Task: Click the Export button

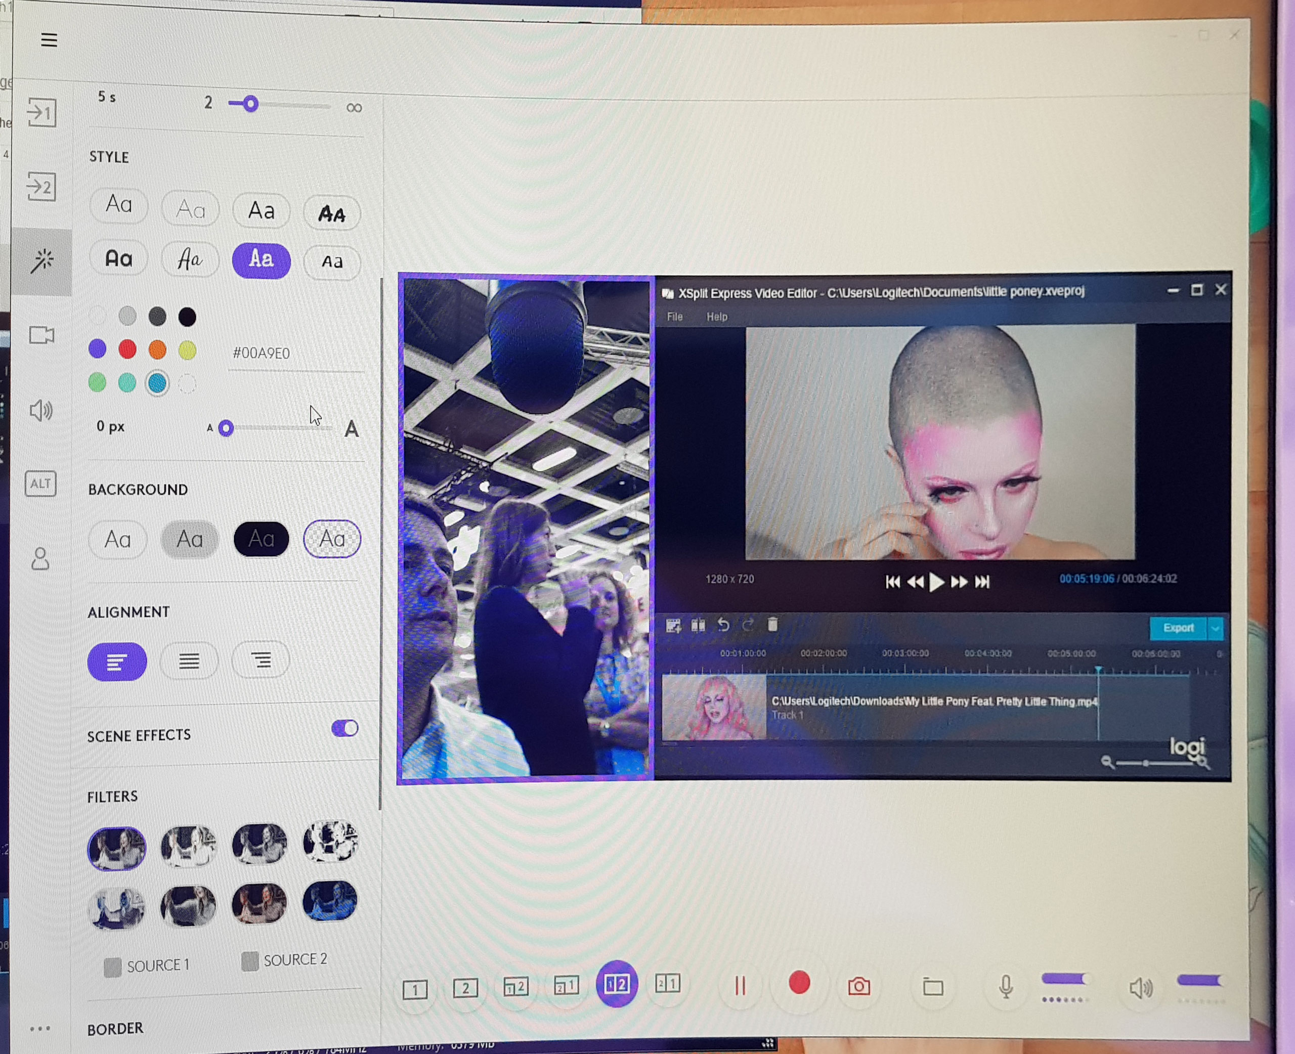Action: [x=1178, y=628]
